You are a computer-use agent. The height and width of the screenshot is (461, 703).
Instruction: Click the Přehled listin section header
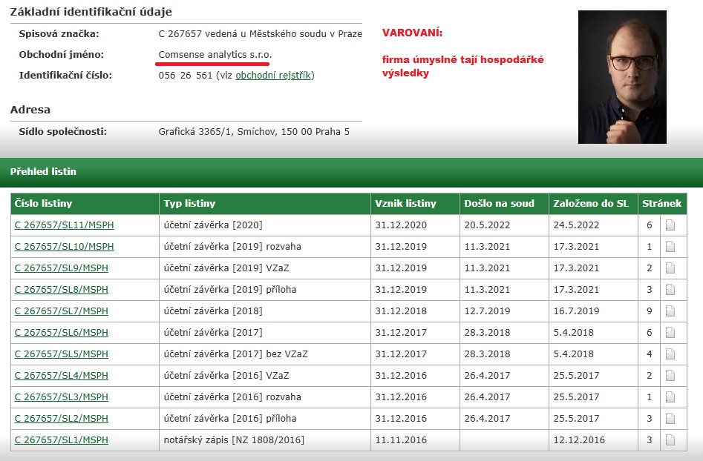[x=43, y=172]
